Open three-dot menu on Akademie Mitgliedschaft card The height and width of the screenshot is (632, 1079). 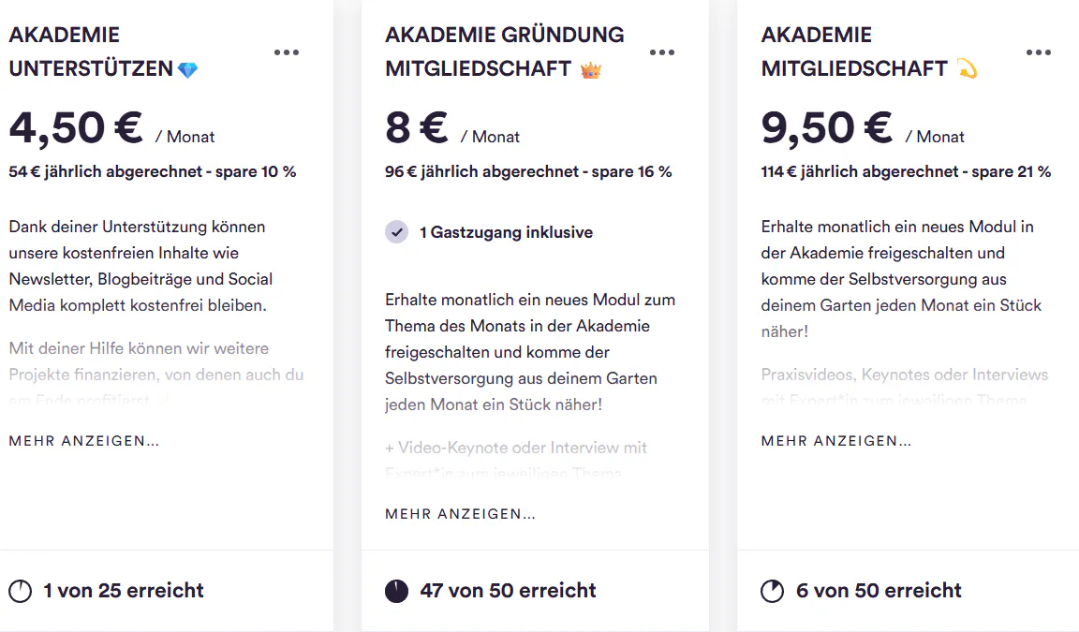click(x=1039, y=52)
